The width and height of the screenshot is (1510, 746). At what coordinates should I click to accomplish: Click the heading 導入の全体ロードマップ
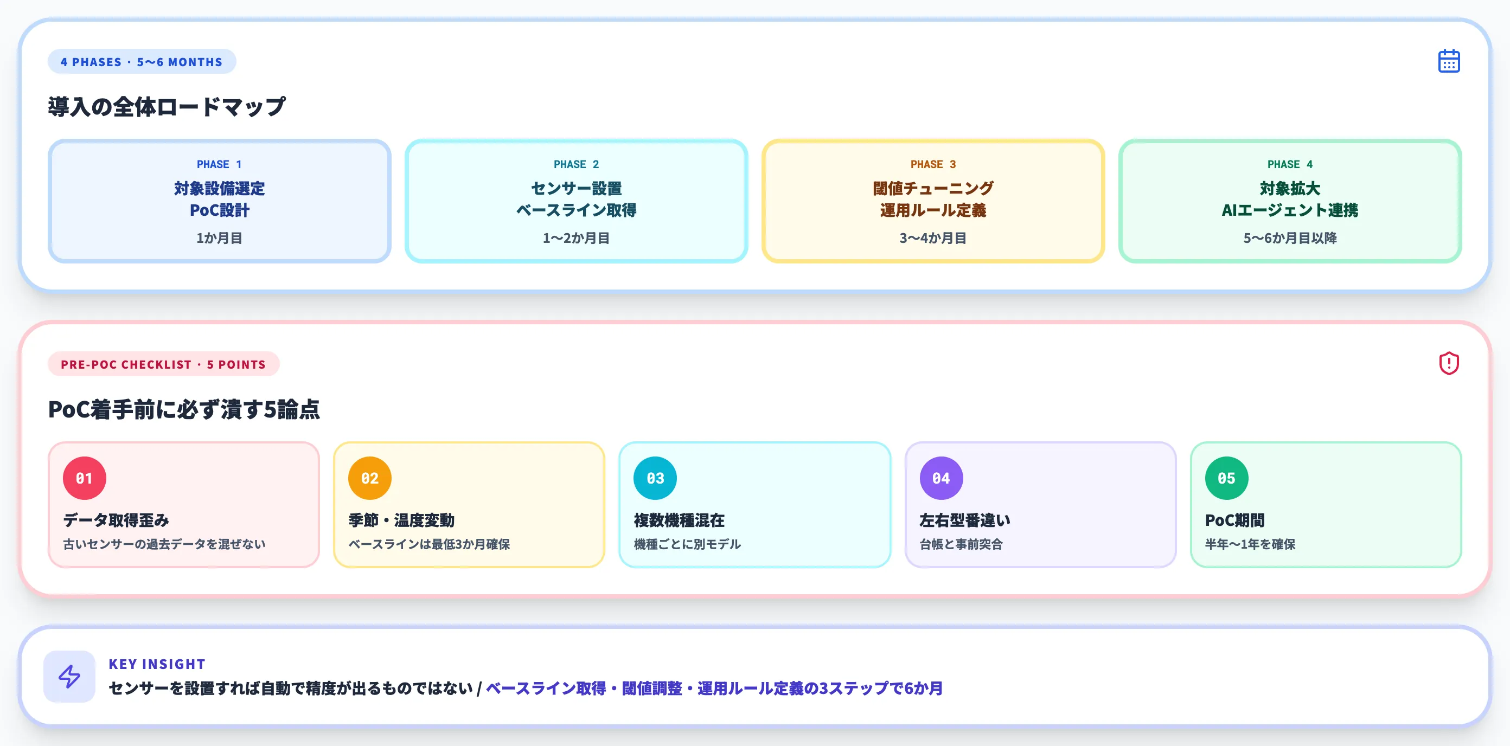pyautogui.click(x=167, y=107)
